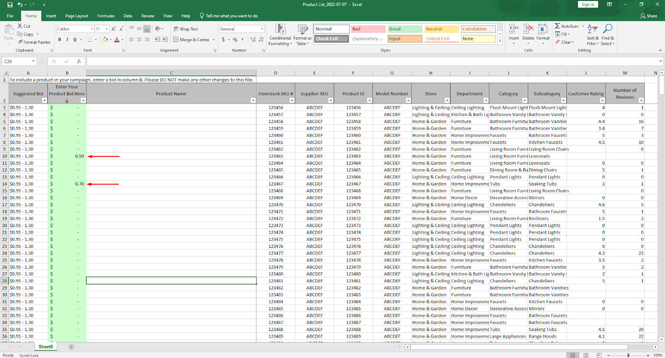Toggle Italic formatting
The image size is (665, 358).
(67, 40)
